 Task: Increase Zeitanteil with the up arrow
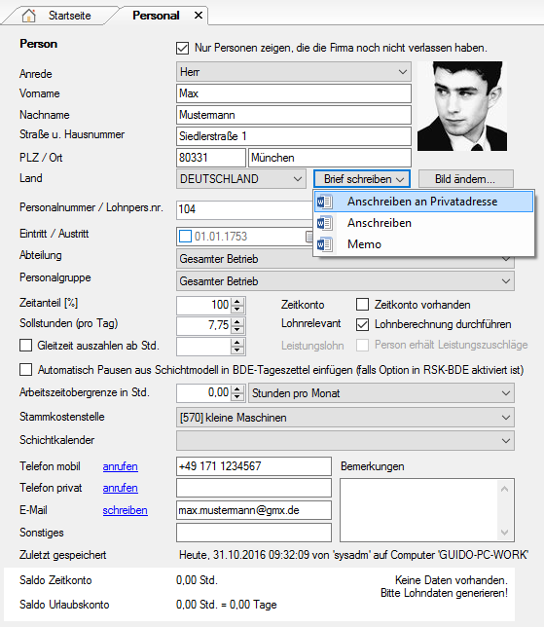(x=237, y=302)
